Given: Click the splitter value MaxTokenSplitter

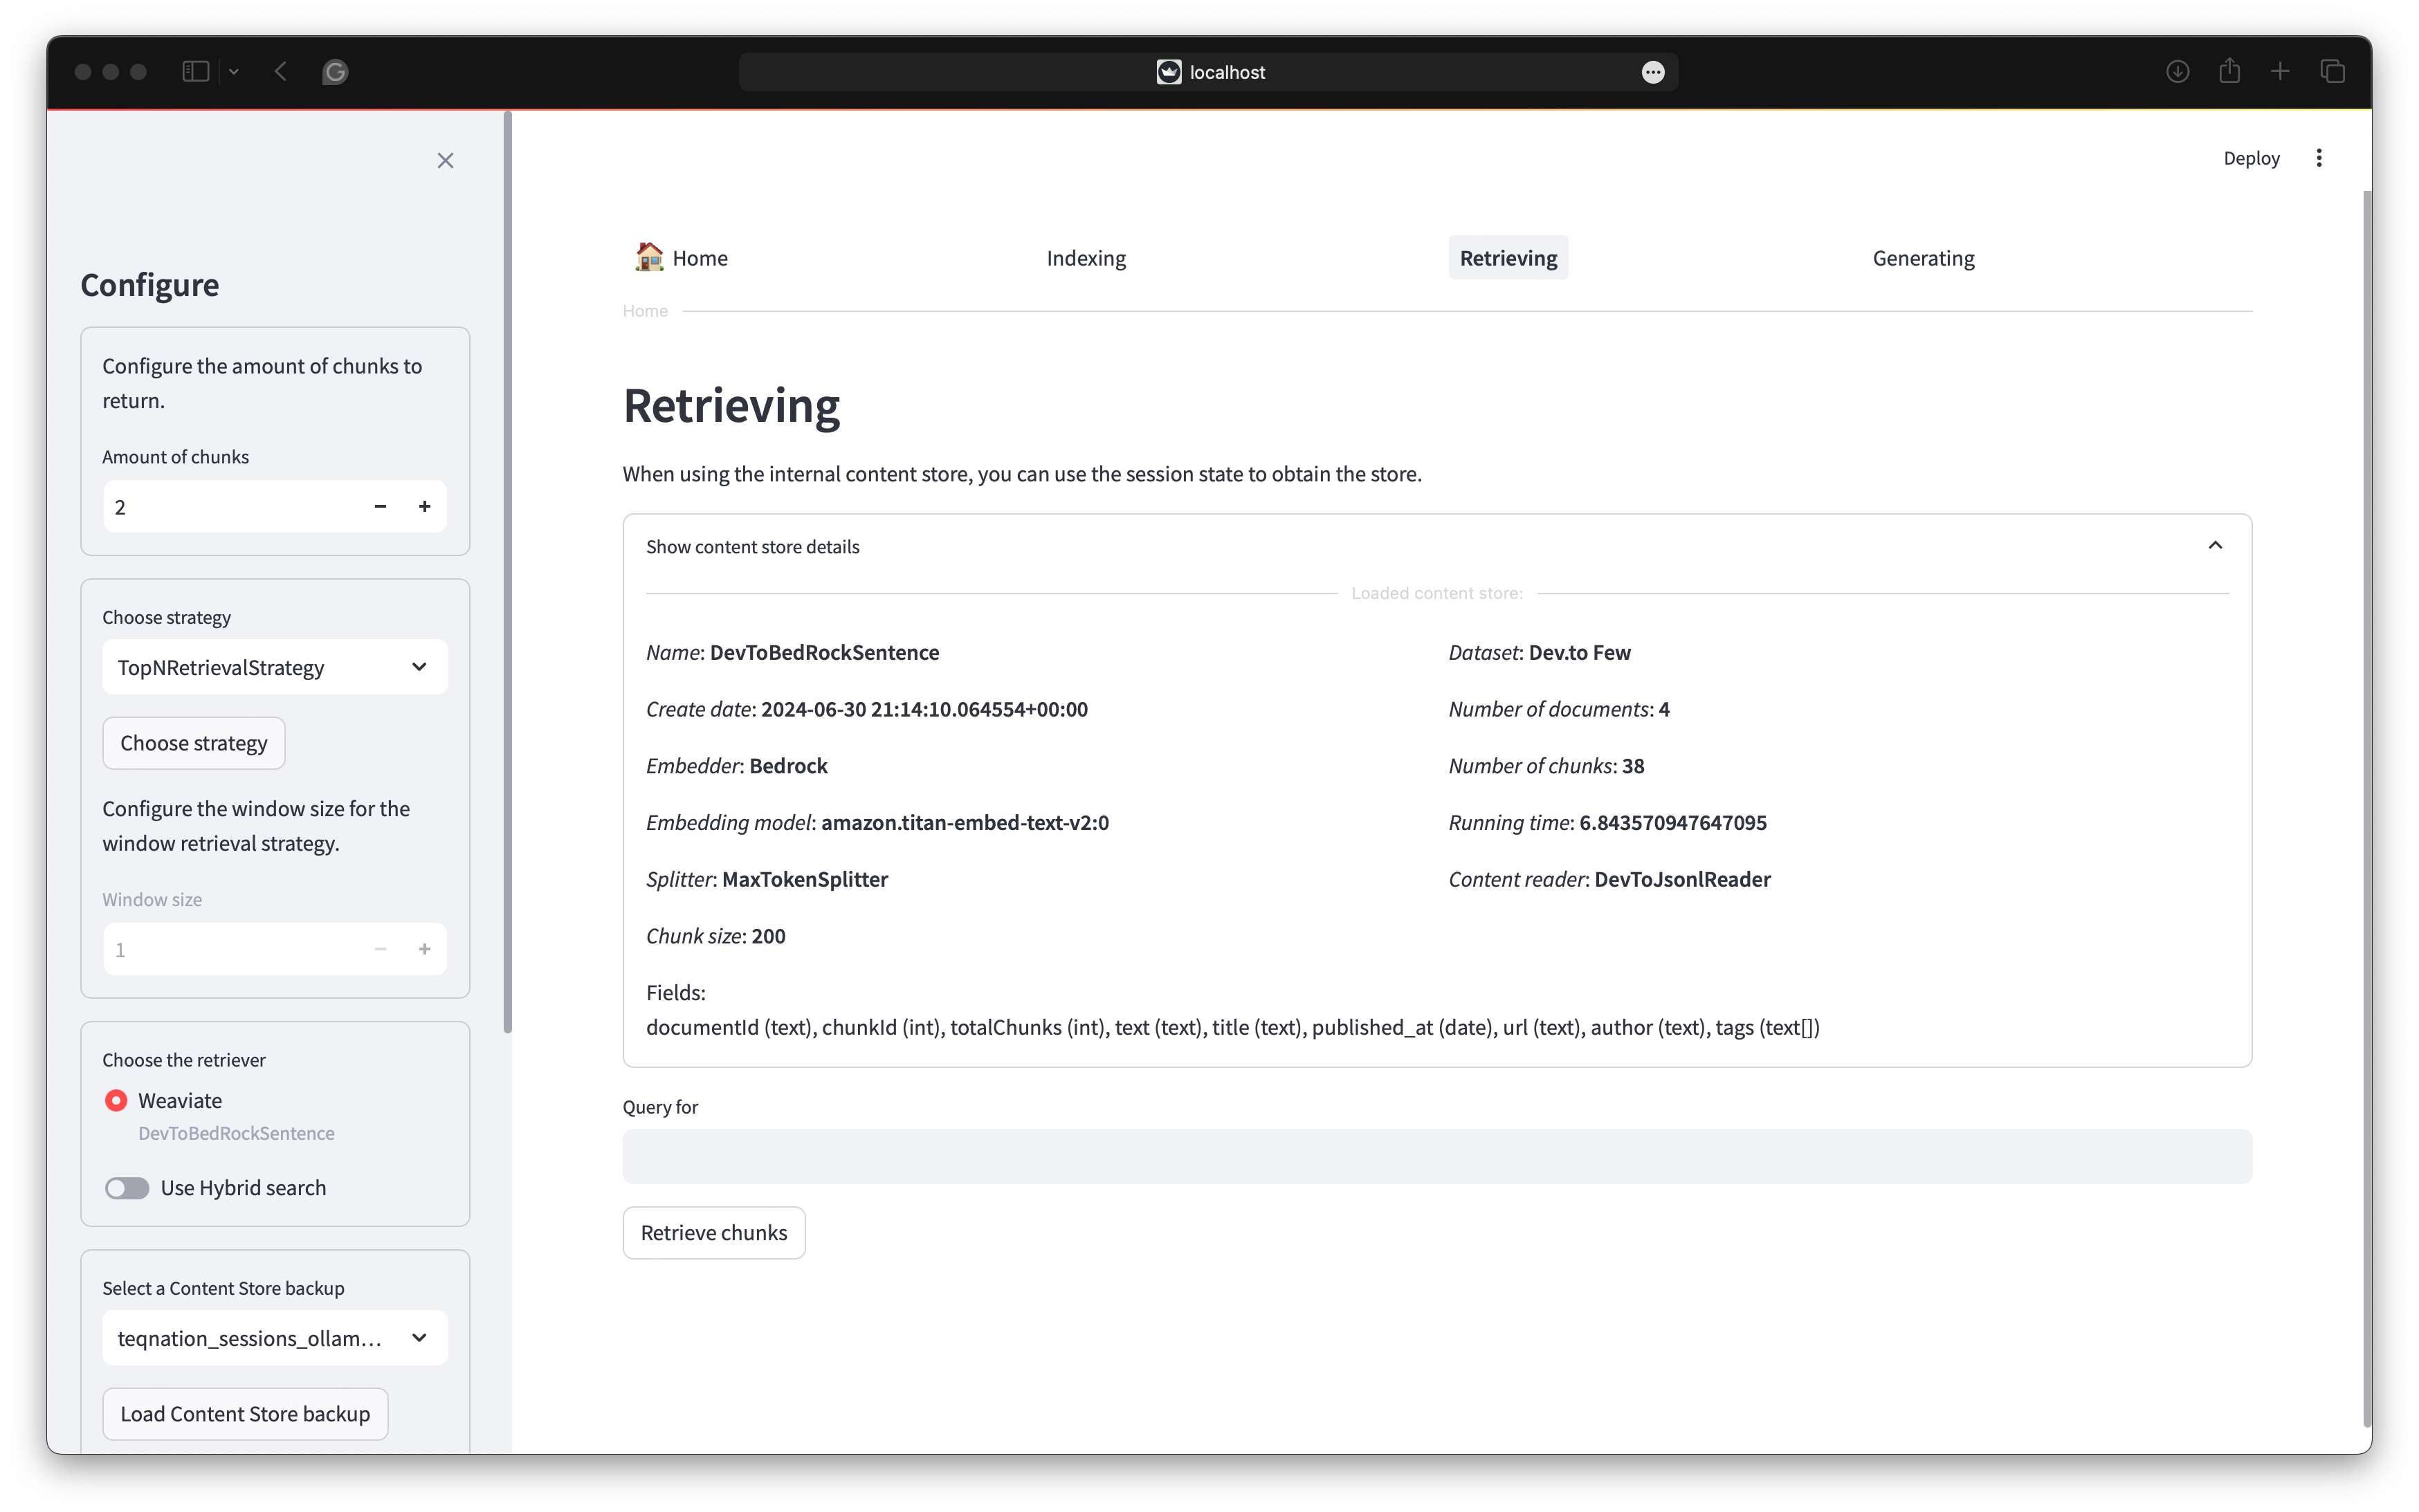Looking at the screenshot, I should 804,879.
